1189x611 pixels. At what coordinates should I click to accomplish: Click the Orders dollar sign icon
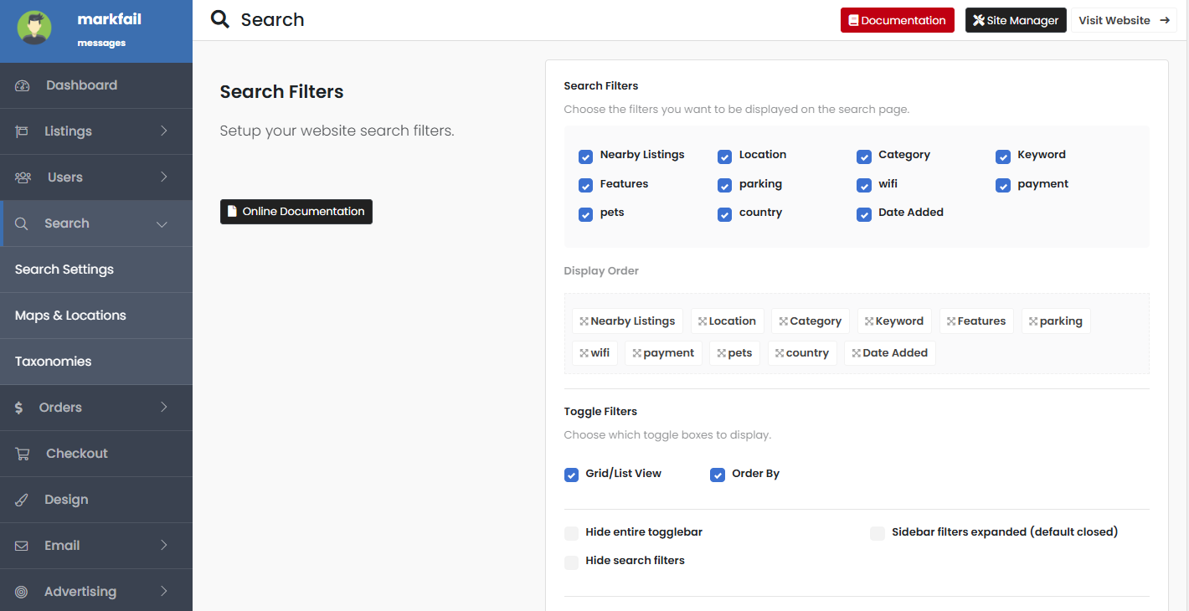[19, 408]
